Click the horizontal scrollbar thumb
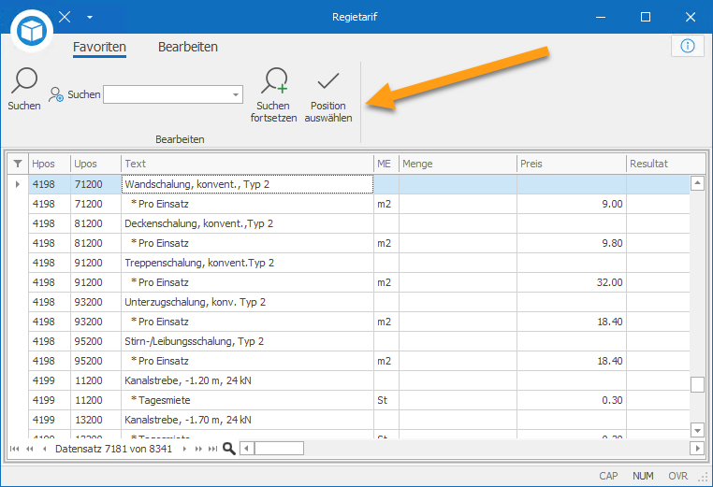This screenshot has width=713, height=487. tap(279, 449)
